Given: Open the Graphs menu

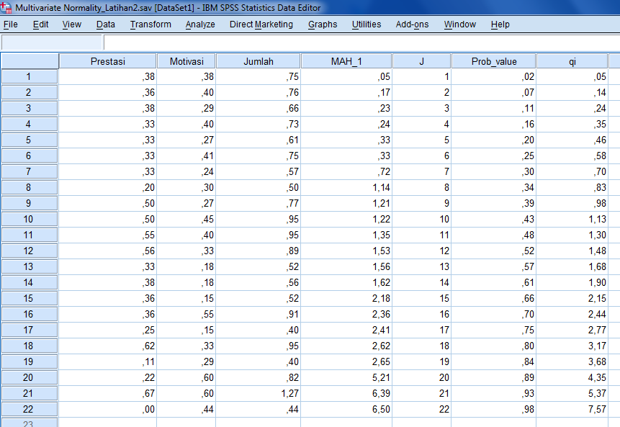Looking at the screenshot, I should [x=322, y=24].
